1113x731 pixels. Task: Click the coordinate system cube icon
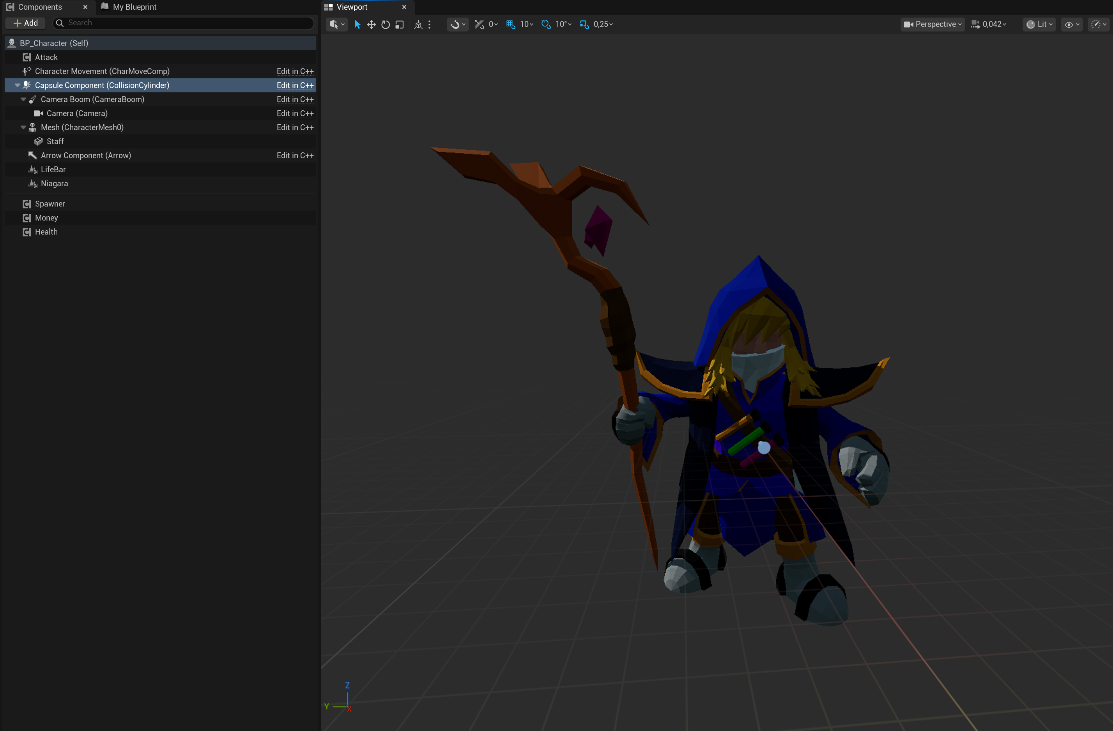(x=418, y=24)
